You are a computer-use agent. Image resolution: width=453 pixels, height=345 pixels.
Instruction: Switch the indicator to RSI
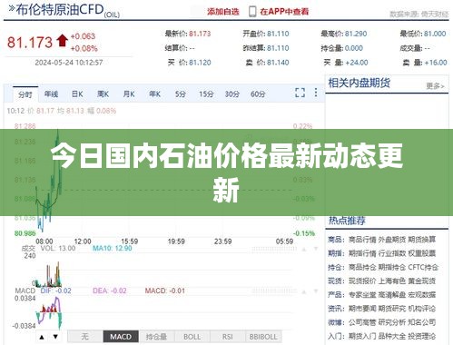228,337
